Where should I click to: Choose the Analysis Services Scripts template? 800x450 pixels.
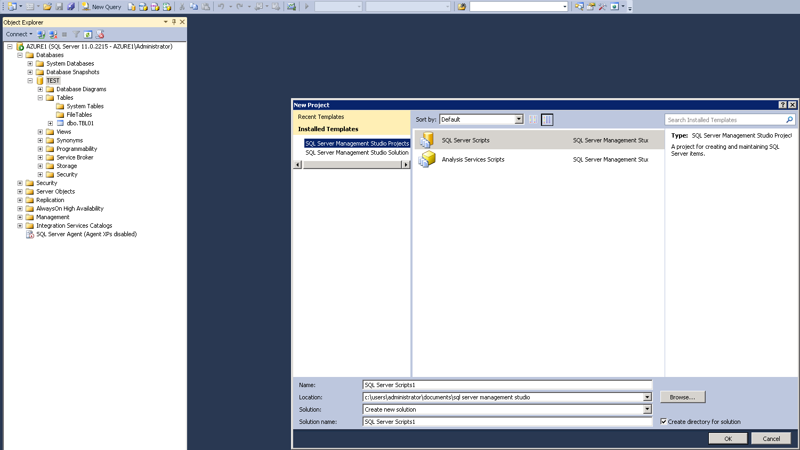pos(539,159)
